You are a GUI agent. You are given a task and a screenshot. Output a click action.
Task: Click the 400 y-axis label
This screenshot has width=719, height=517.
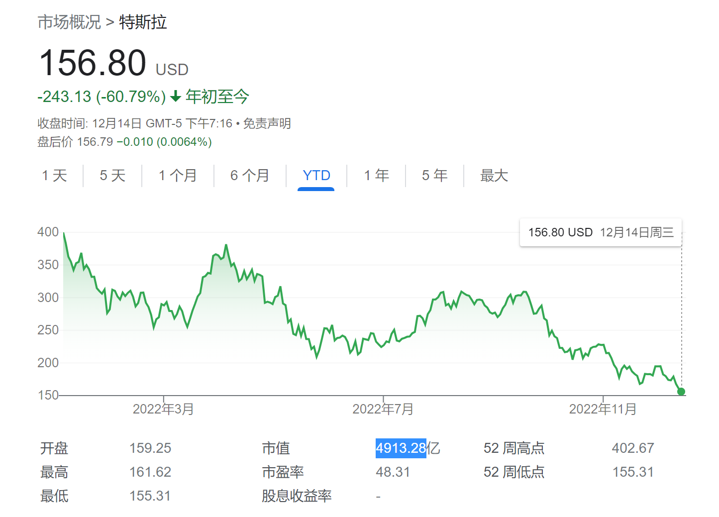48,232
